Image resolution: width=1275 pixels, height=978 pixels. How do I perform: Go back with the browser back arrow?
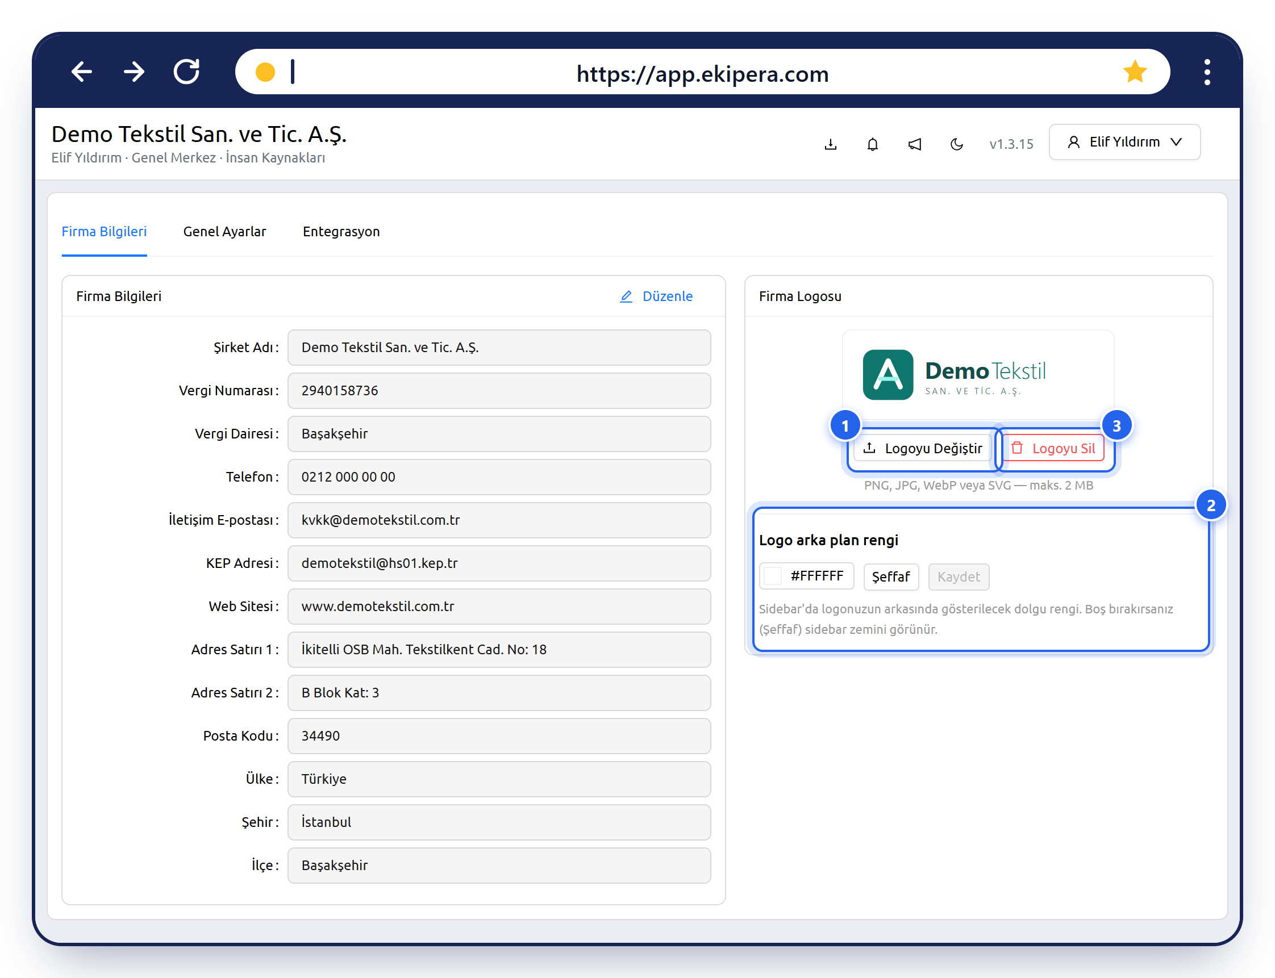tap(82, 72)
